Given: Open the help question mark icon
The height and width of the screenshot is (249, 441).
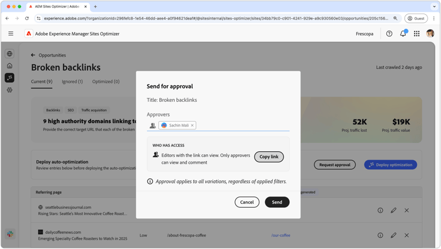Looking at the screenshot, I should pyautogui.click(x=389, y=34).
